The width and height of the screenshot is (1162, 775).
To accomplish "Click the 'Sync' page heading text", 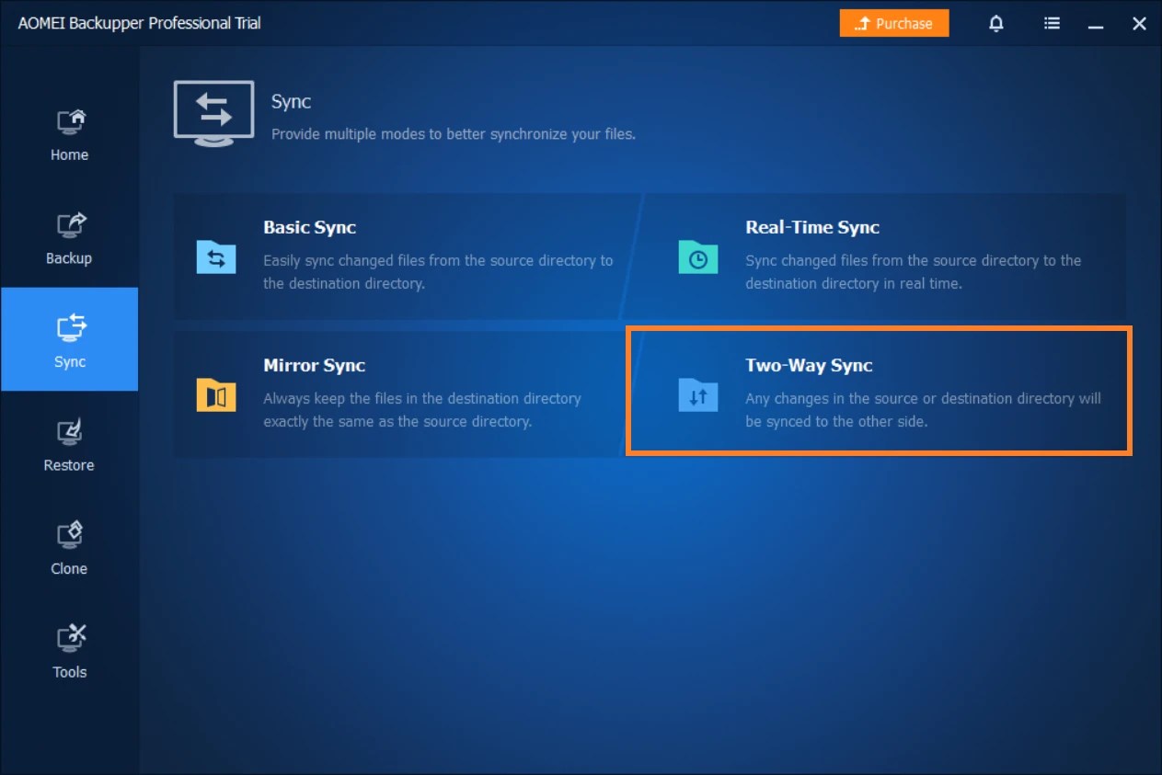I will pyautogui.click(x=291, y=102).
